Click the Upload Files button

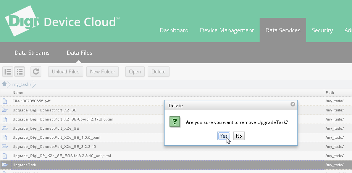click(66, 71)
